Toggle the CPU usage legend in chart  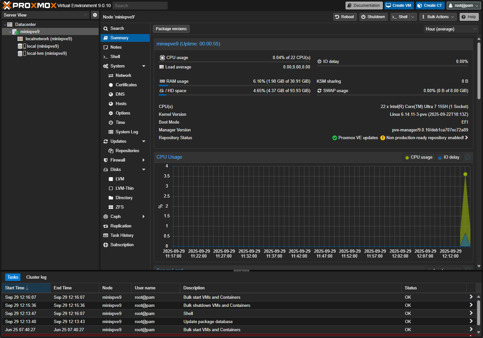419,157
